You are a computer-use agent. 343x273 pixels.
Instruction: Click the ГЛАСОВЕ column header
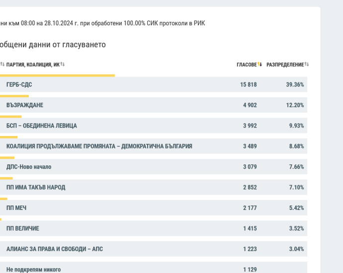click(247, 65)
